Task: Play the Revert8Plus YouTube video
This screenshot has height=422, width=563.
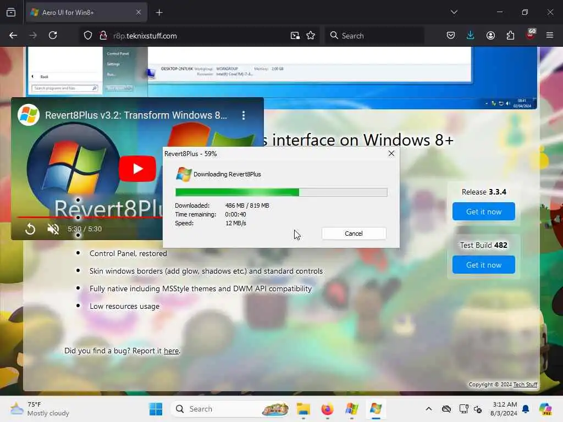Action: point(137,169)
